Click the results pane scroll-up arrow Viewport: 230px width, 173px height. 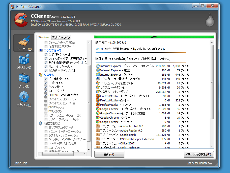(x=212, y=42)
